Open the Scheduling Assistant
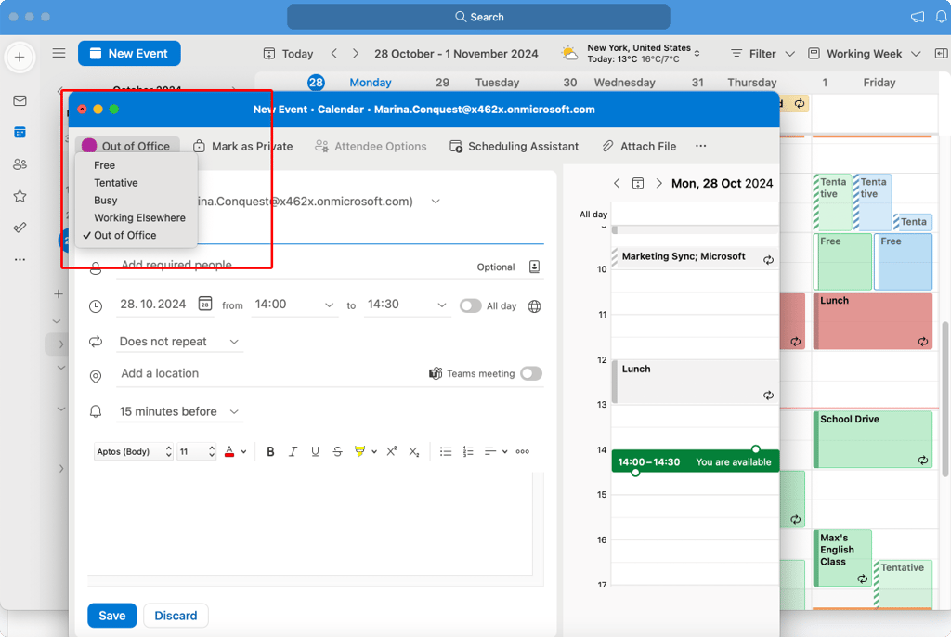The width and height of the screenshot is (951, 637). [514, 146]
